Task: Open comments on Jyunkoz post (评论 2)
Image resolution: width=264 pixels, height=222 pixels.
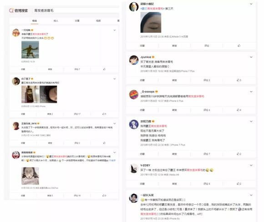Action: 207,80
